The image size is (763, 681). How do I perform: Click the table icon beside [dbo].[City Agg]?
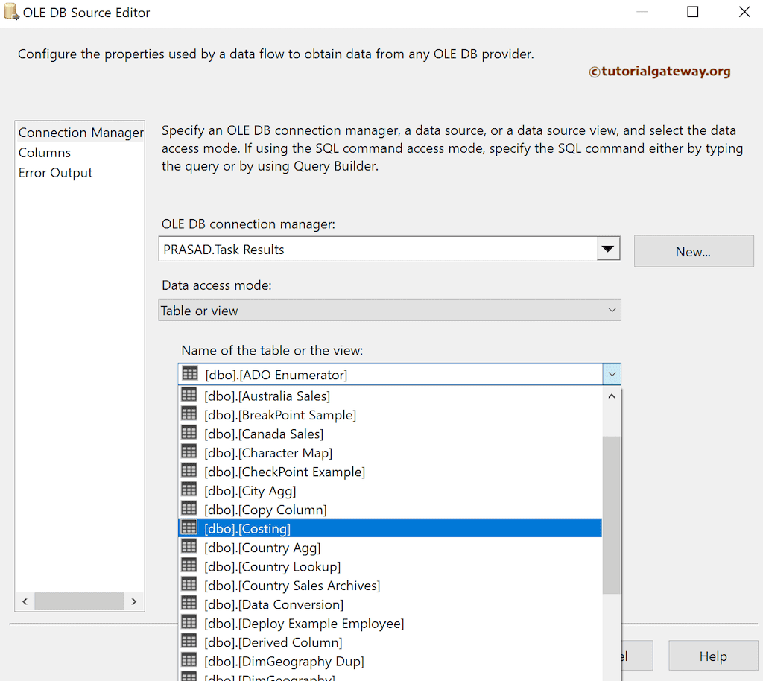click(x=189, y=489)
